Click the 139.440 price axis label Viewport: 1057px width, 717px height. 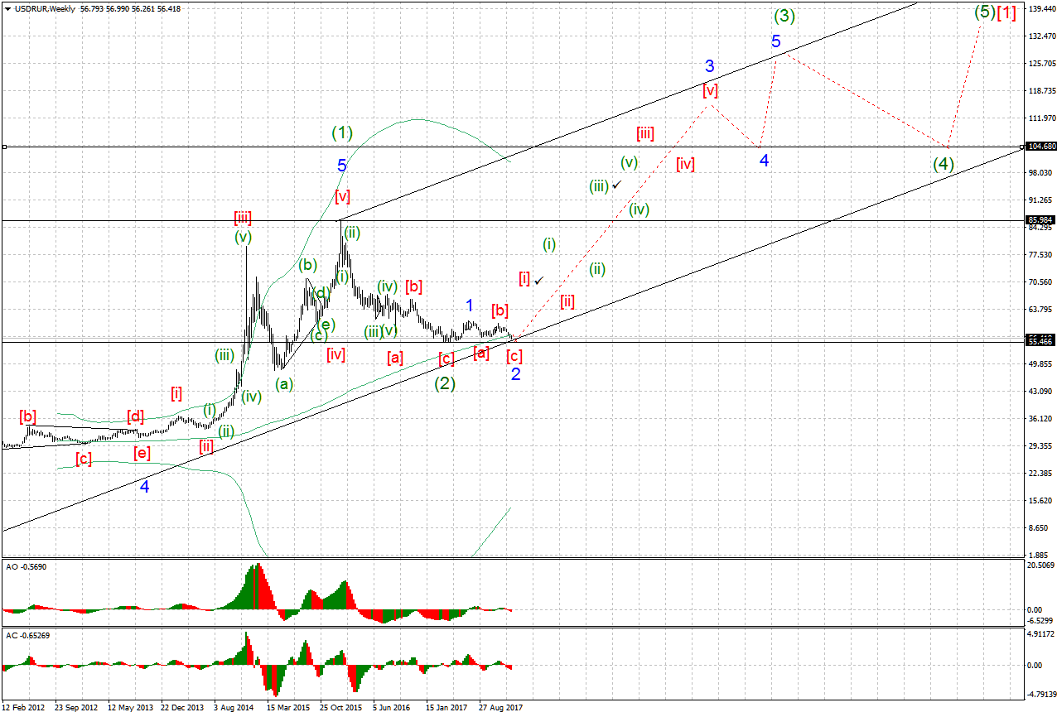[x=1040, y=8]
